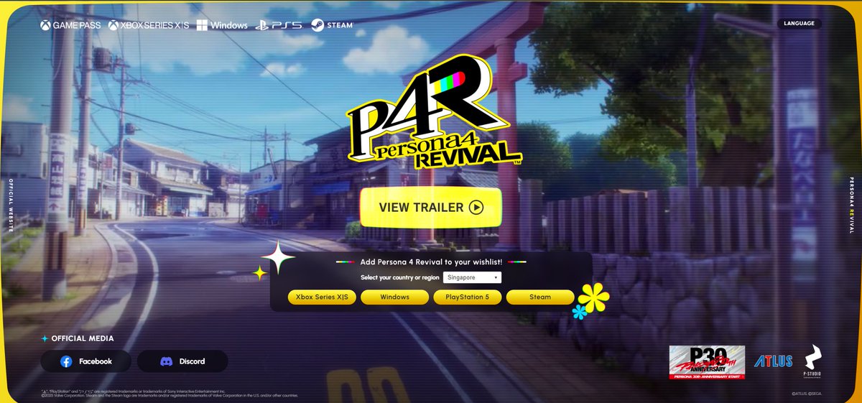Wishlist on Windows

(x=394, y=297)
